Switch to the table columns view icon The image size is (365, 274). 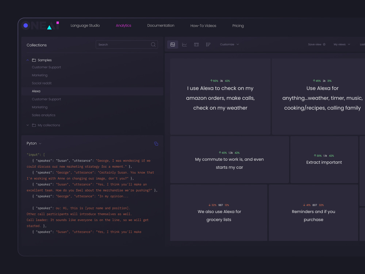196,45
